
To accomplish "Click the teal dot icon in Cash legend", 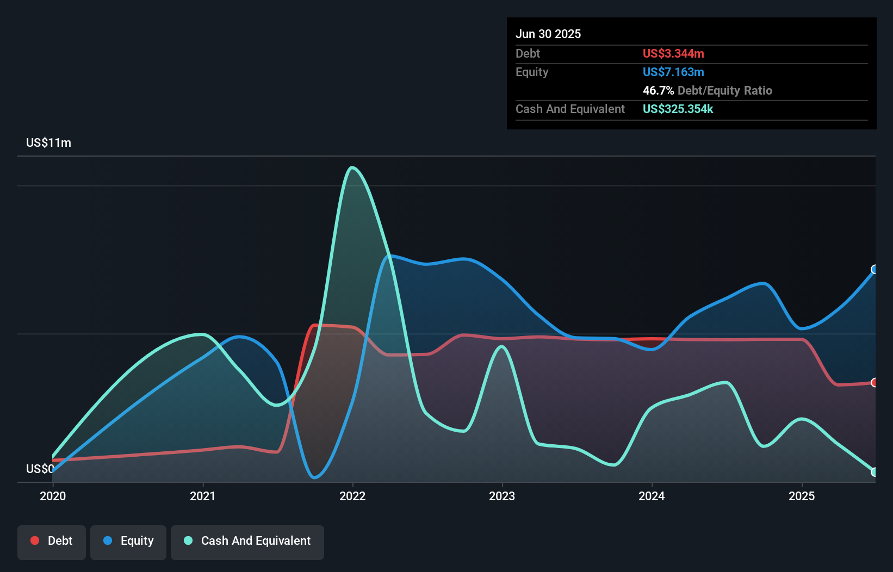I will coord(187,540).
